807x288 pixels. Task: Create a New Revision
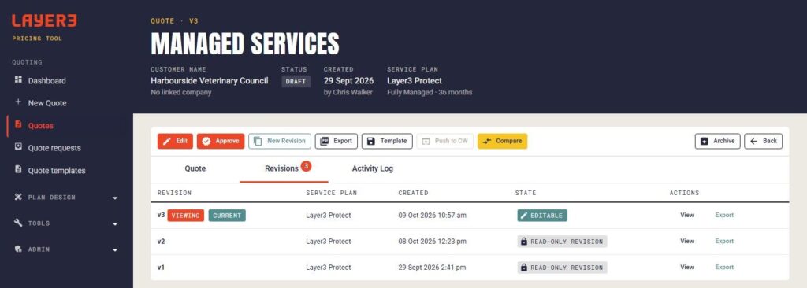[280, 141]
